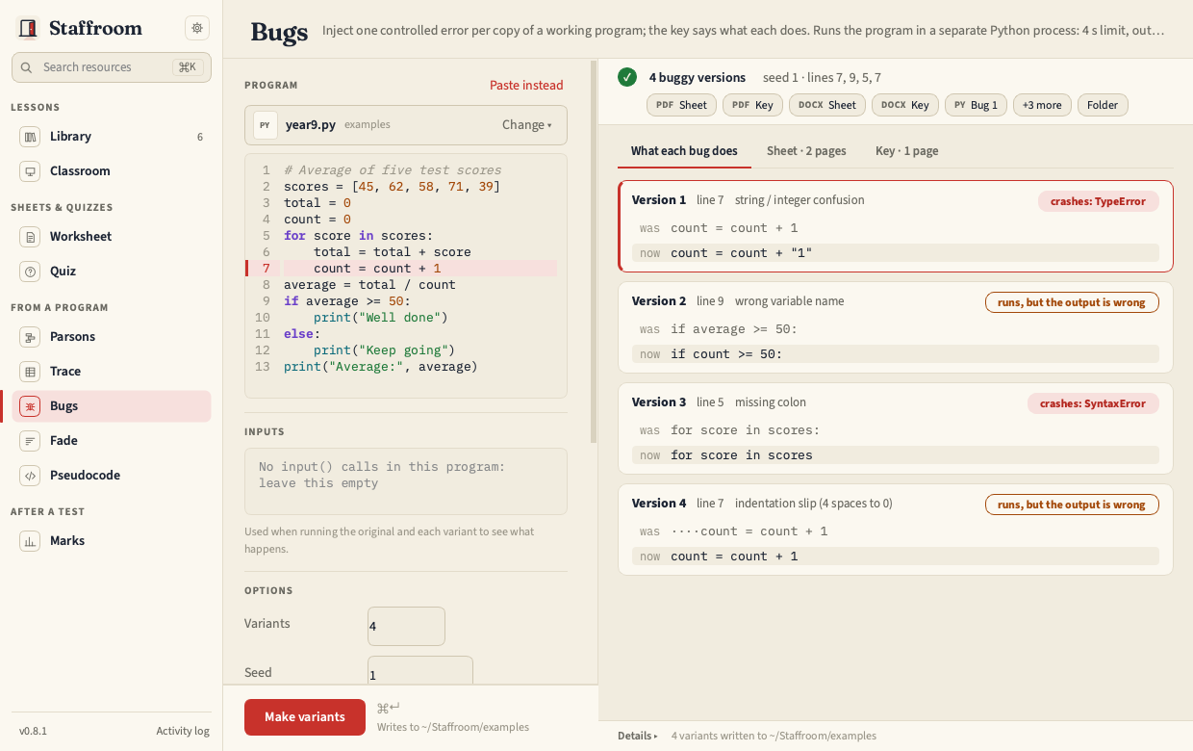Open the Marks section
The height and width of the screenshot is (751, 1193).
[x=112, y=541]
